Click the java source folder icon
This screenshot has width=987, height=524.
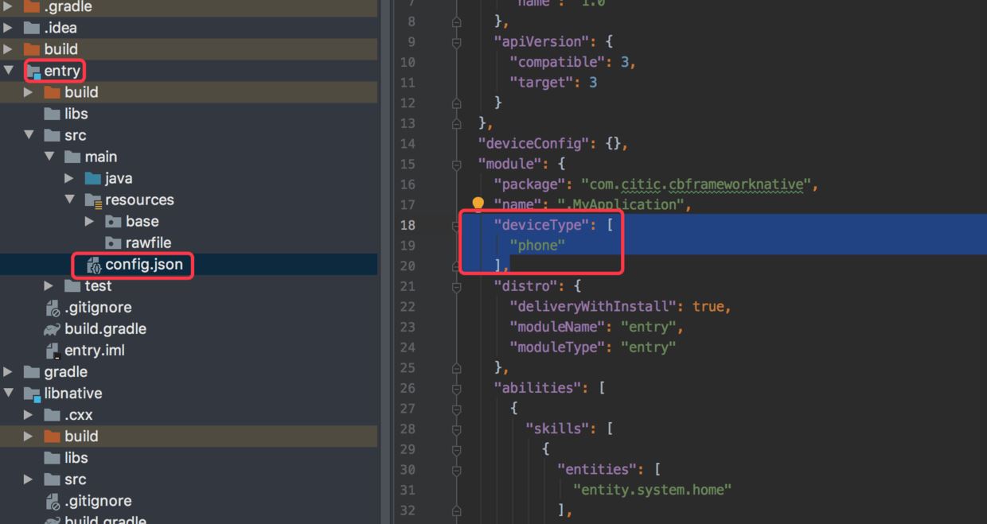tap(93, 178)
